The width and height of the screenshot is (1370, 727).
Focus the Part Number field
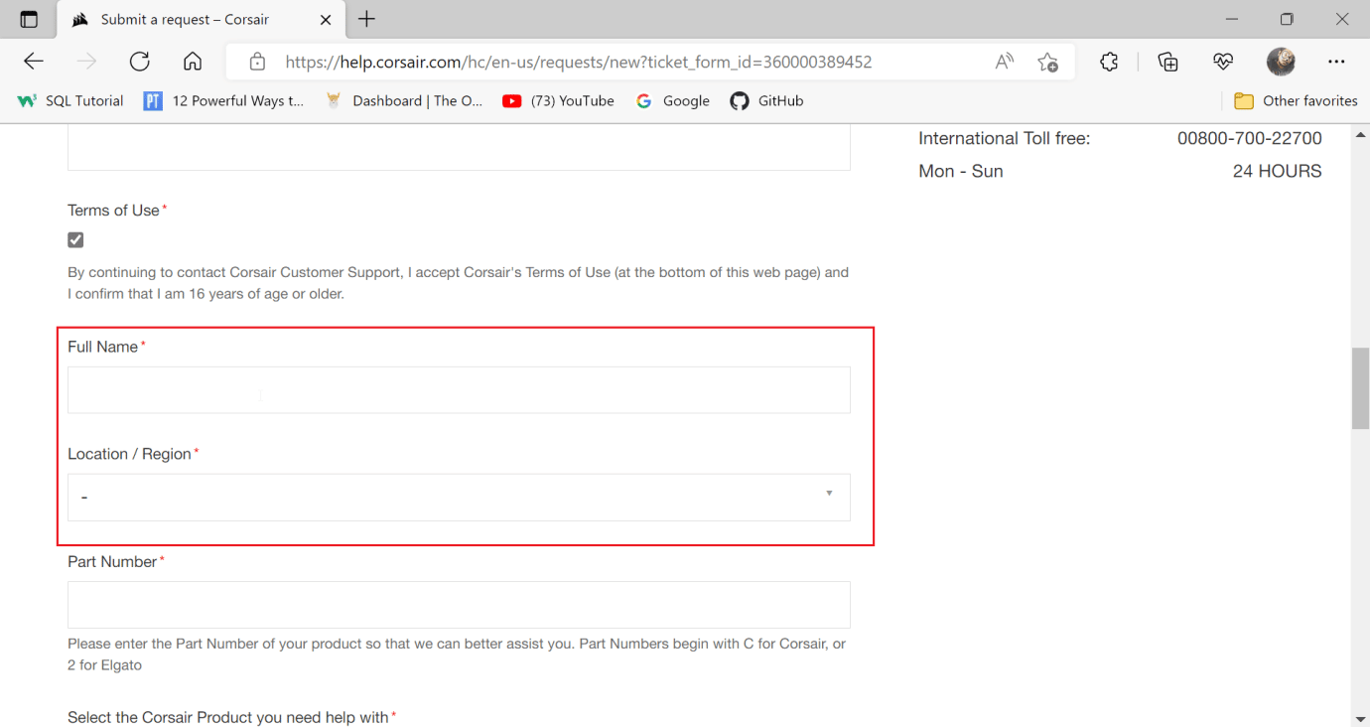459,604
